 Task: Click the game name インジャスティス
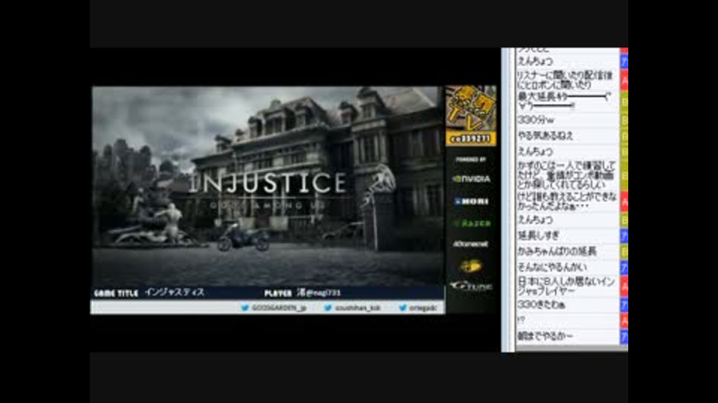pyautogui.click(x=174, y=293)
